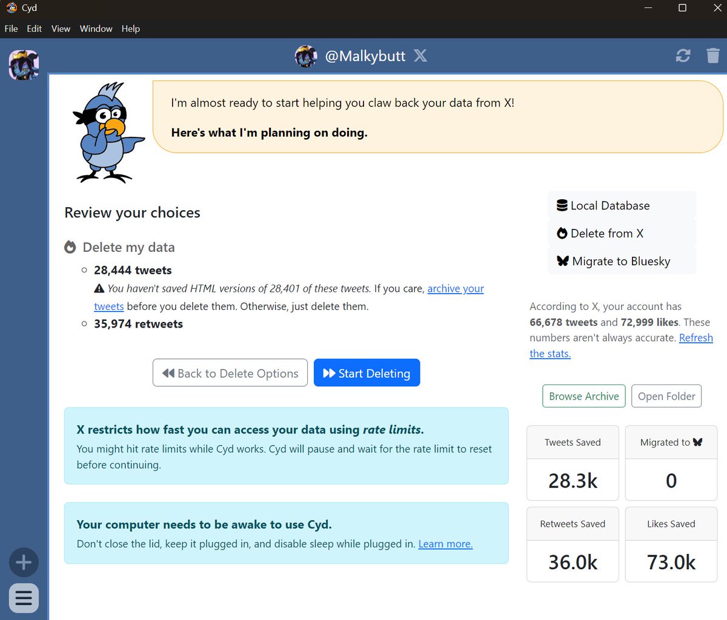Open the Edit menu

35,28
